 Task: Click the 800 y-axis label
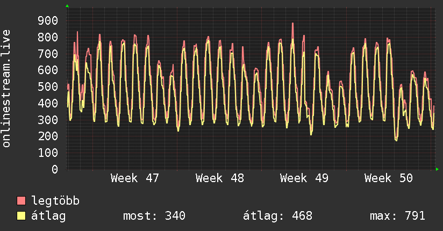pos(48,37)
